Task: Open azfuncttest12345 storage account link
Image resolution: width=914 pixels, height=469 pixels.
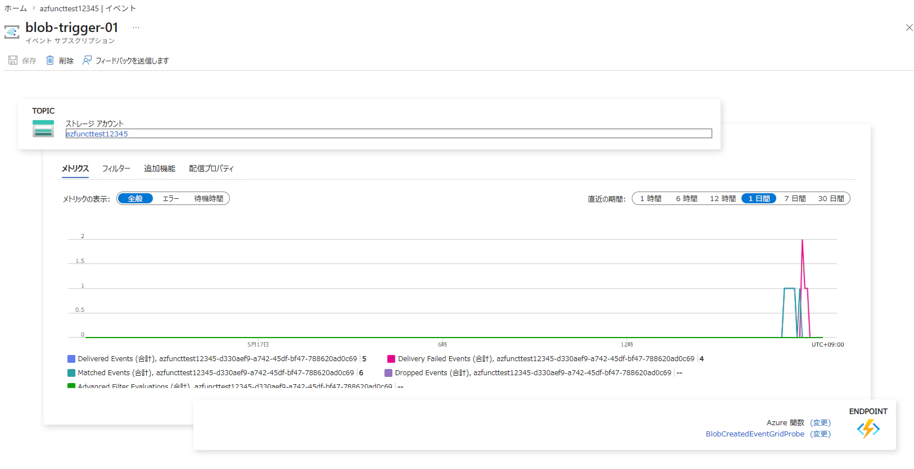Action: (97, 134)
